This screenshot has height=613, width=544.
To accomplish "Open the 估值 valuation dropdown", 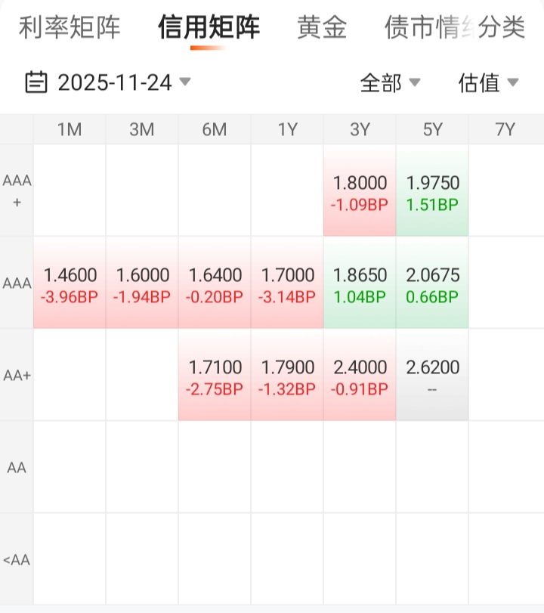I will click(488, 82).
